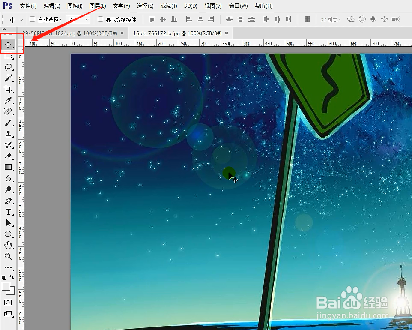Screen dimensions: 412x330
Task: Distribute bottom edges of layers
Action: click(x=252, y=19)
